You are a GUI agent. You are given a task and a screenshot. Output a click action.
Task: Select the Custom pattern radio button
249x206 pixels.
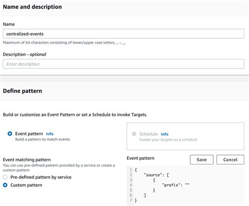[x=5, y=185]
